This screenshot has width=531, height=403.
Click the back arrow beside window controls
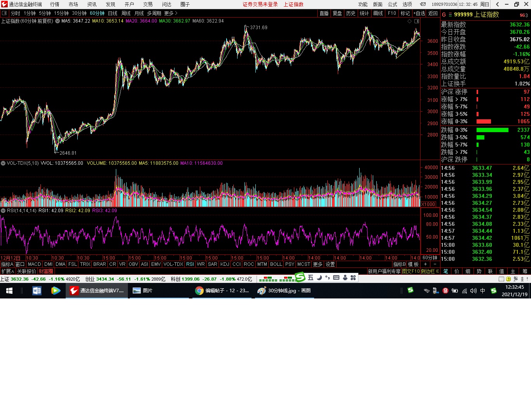[x=498, y=4]
